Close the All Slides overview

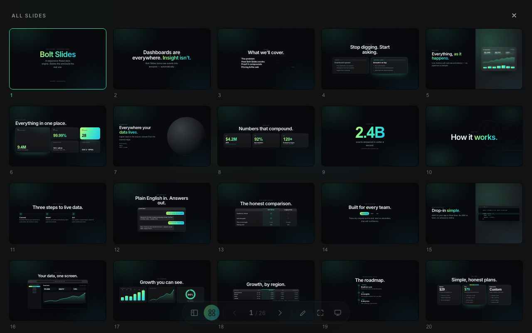click(x=514, y=15)
